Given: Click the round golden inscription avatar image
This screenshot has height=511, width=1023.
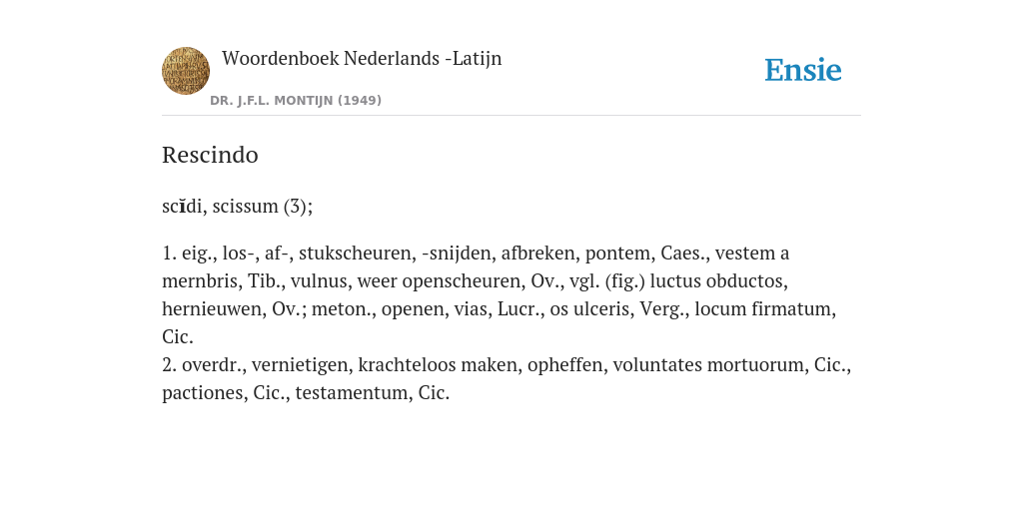Looking at the screenshot, I should pos(186,71).
